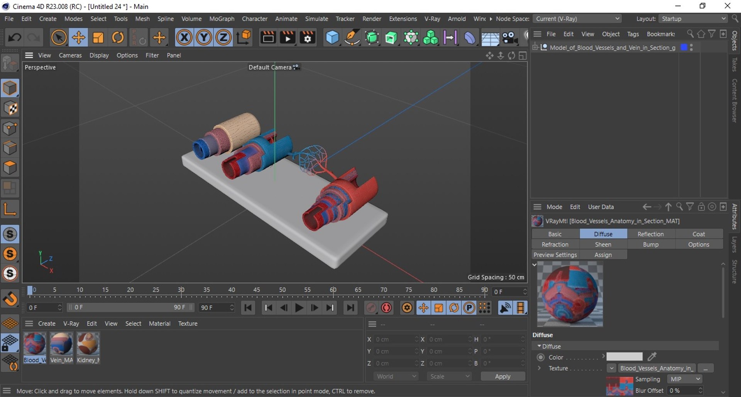Click the texture browse ellipsis button
Viewport: 741px width, 397px height.
[705, 368]
